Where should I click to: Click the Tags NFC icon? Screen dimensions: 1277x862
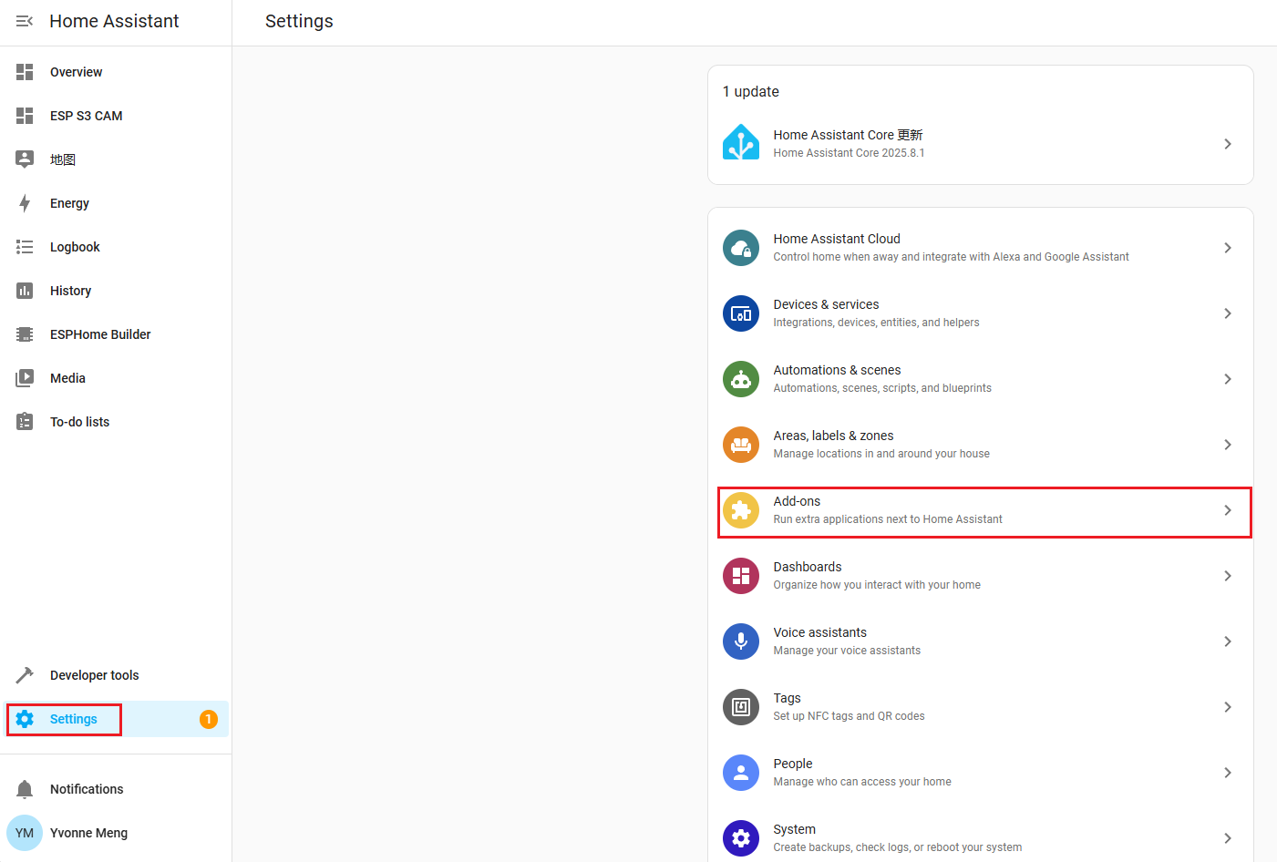[741, 707]
